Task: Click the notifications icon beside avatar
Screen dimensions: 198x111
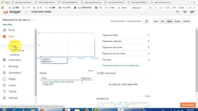Action: point(185,11)
